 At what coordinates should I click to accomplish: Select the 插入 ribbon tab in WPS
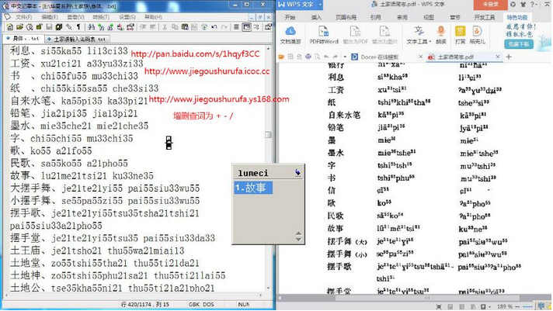pos(316,17)
